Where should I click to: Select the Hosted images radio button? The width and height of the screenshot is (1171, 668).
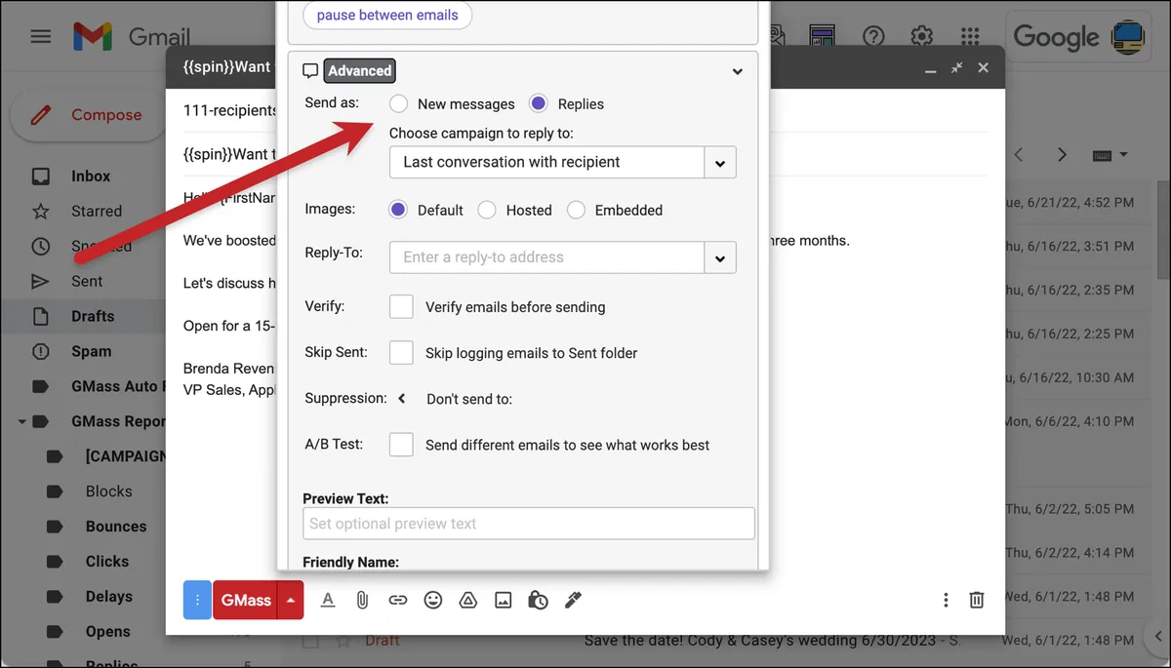(487, 210)
